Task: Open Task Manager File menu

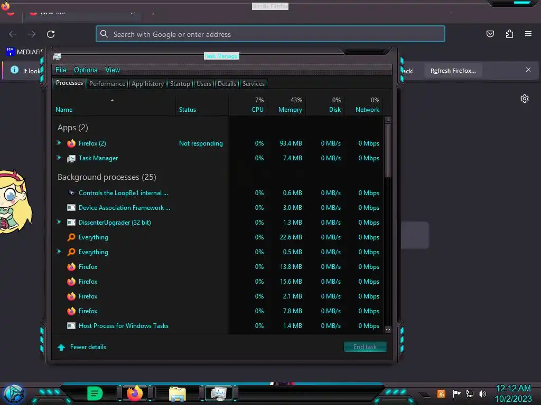Action: pyautogui.click(x=61, y=70)
